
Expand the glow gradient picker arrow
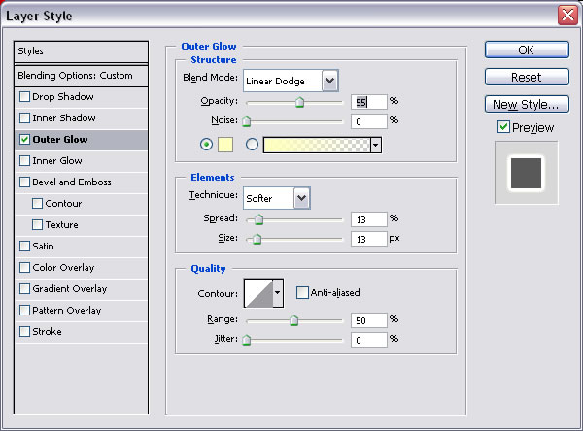click(375, 145)
